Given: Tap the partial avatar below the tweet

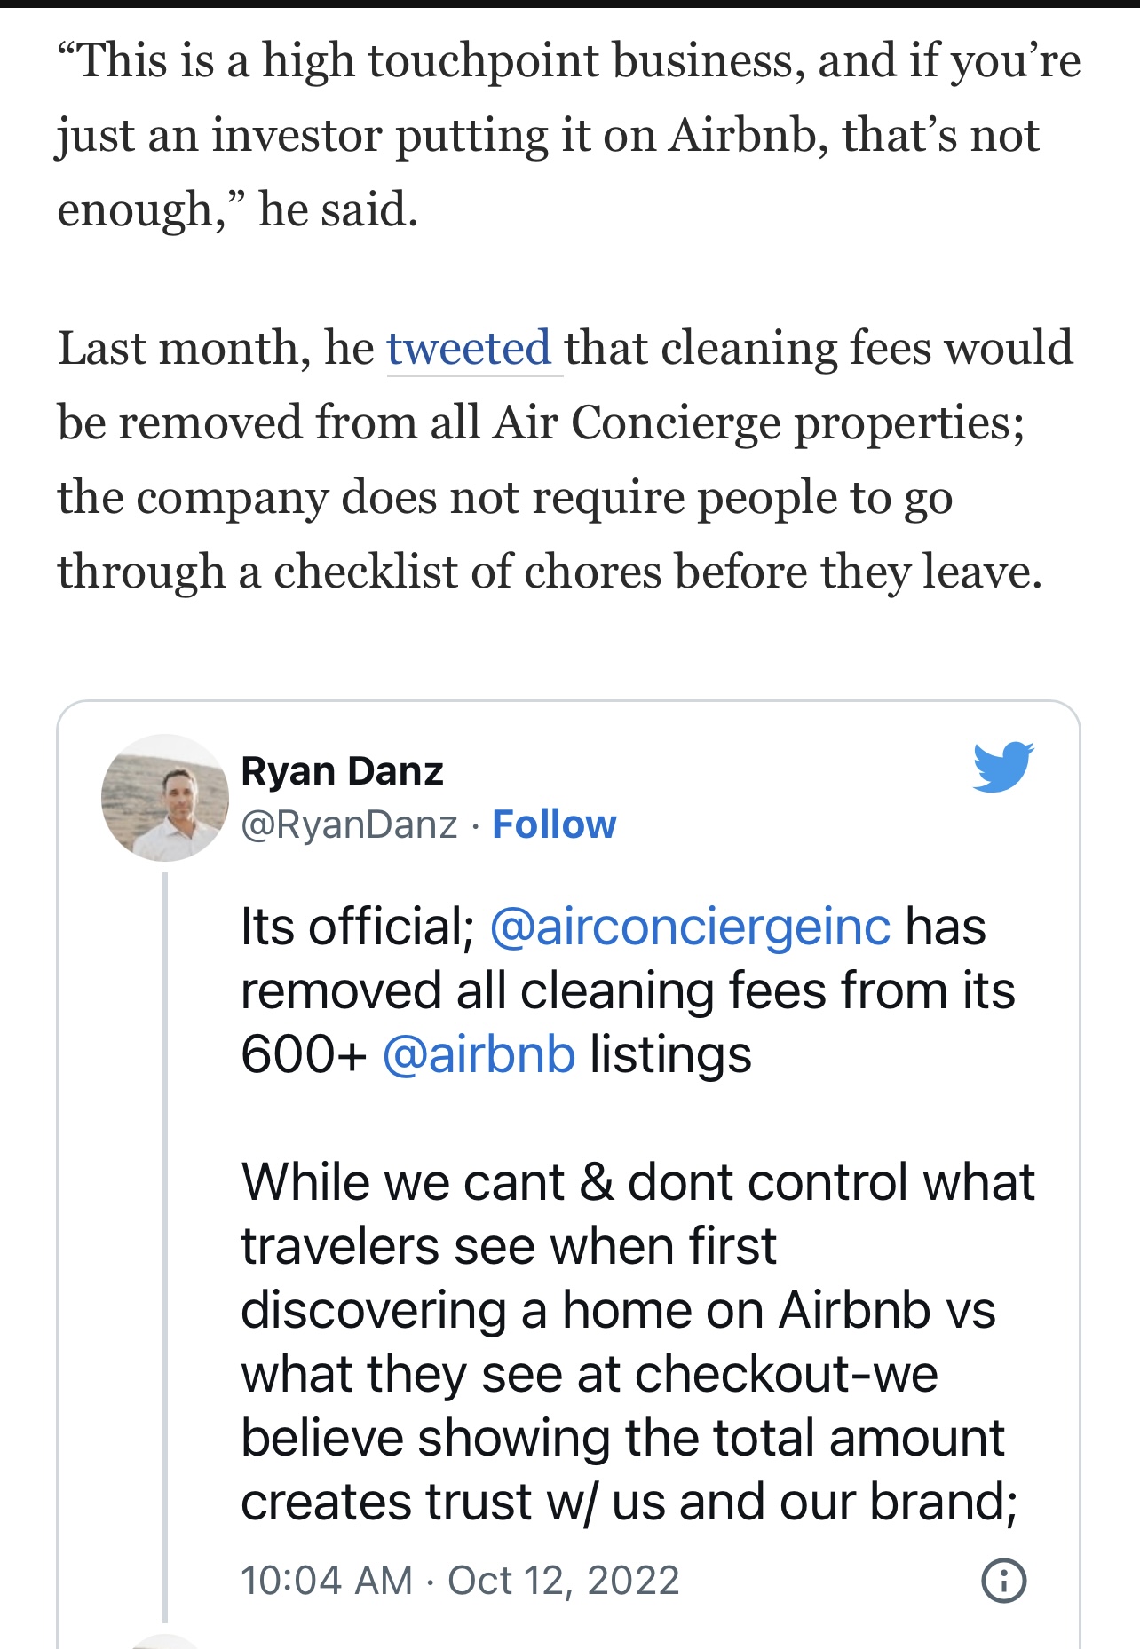Looking at the screenshot, I should point(165,1641).
